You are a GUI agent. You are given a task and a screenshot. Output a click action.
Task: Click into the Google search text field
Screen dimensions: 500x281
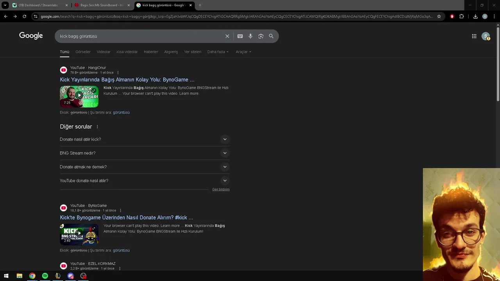(141, 36)
